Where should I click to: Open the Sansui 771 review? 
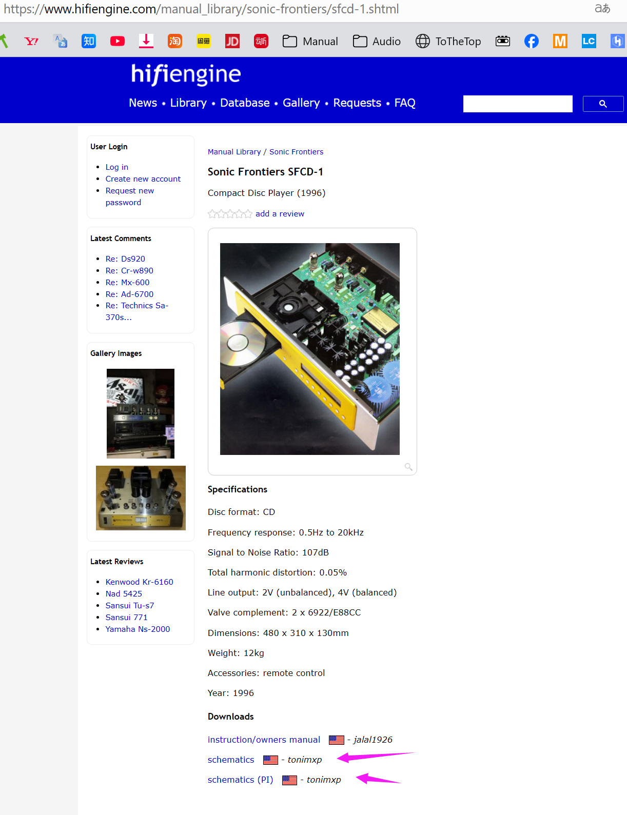126,618
